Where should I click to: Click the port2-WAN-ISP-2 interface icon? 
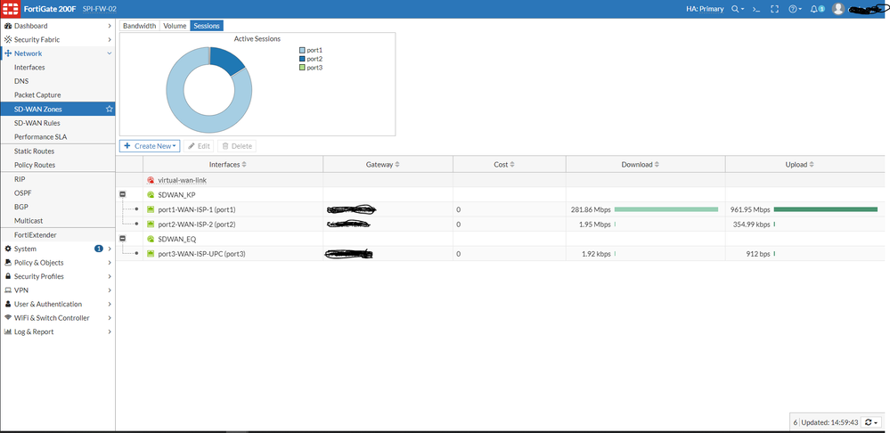coord(151,225)
